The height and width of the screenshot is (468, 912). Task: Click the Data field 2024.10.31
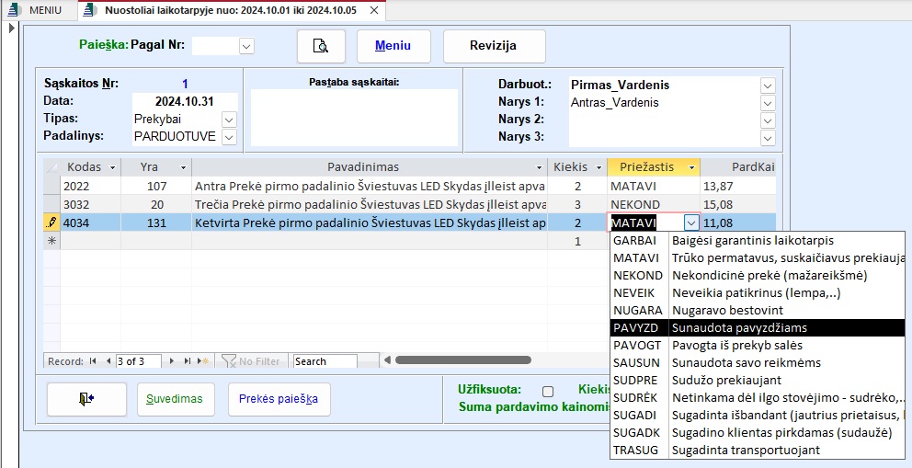click(185, 101)
